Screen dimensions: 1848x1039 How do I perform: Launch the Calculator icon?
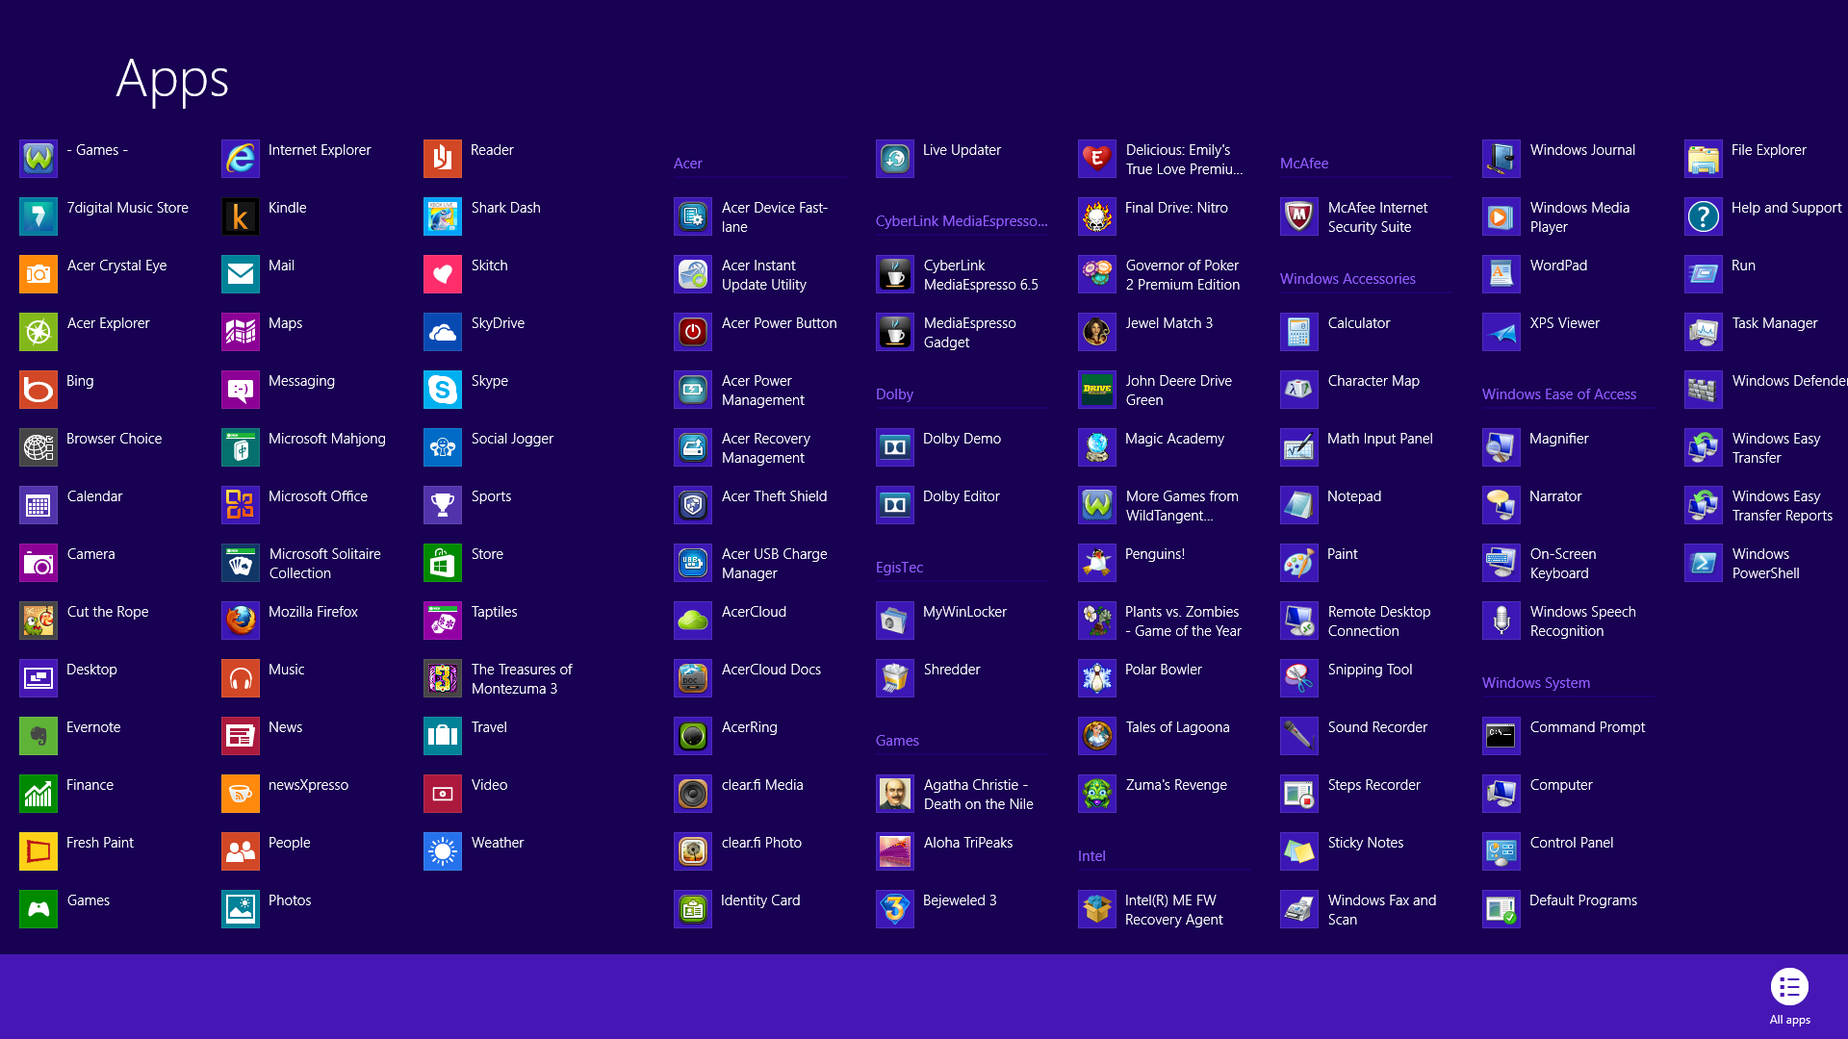click(x=1299, y=332)
